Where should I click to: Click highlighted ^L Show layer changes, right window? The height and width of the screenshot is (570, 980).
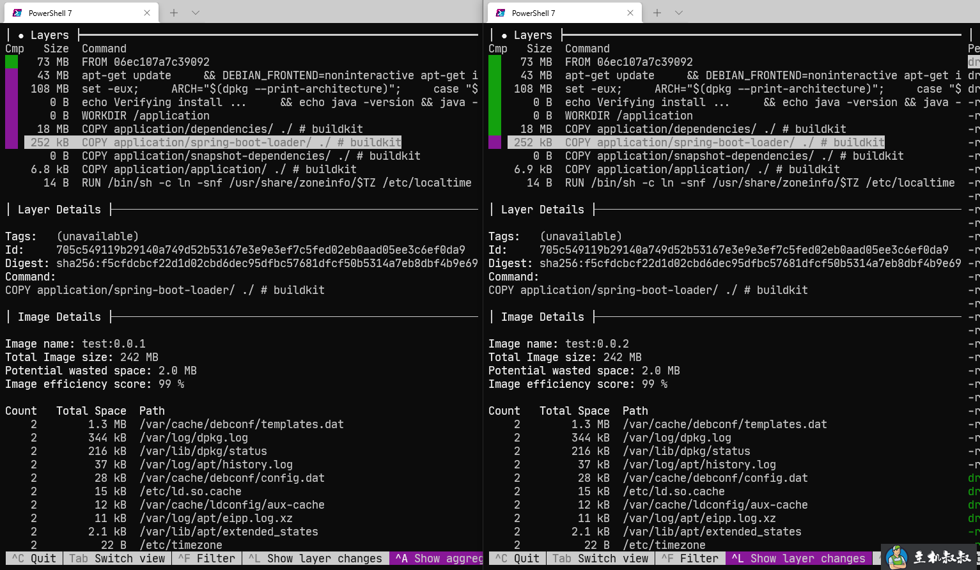pos(798,558)
